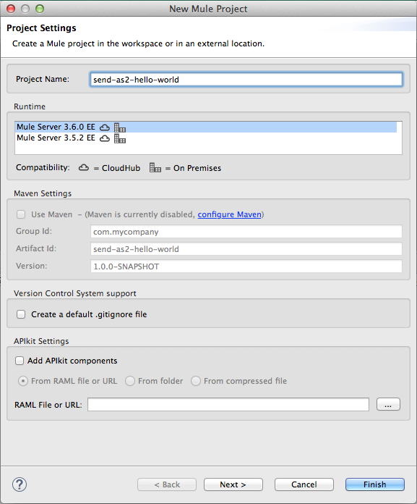Open the configure Maven link
This screenshot has width=417, height=504.
[x=229, y=214]
